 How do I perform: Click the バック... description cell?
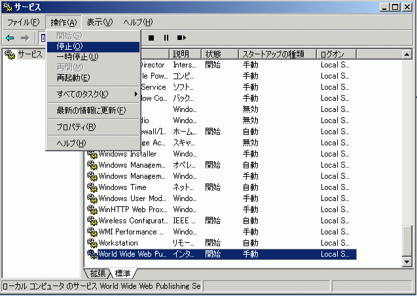coord(183,98)
